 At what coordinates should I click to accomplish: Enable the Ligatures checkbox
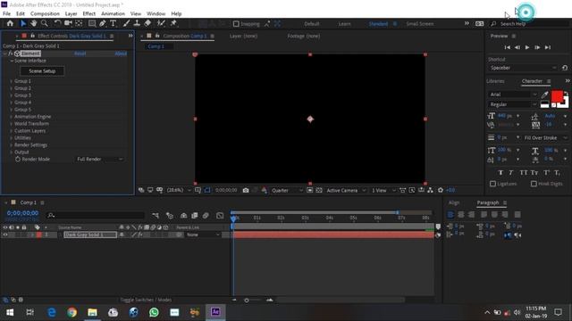click(492, 184)
